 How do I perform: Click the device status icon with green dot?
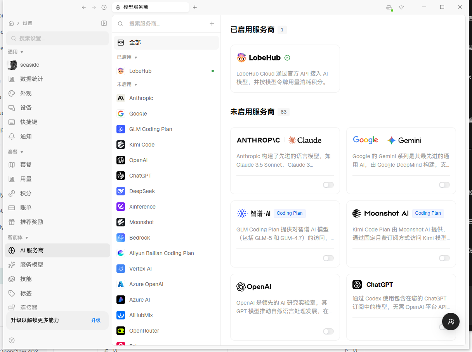[x=389, y=8]
